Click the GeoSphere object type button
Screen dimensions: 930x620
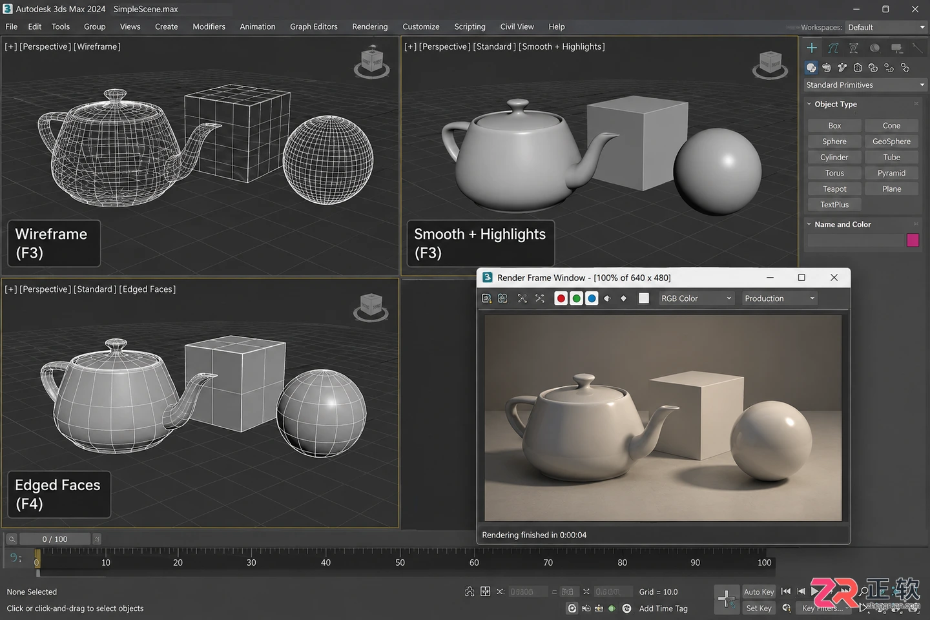coord(891,141)
